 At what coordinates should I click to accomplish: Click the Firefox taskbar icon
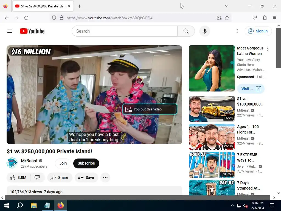click(61, 206)
